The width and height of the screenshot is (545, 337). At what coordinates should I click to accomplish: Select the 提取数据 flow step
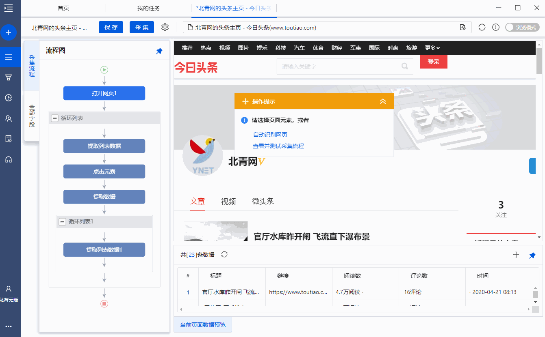(x=104, y=197)
